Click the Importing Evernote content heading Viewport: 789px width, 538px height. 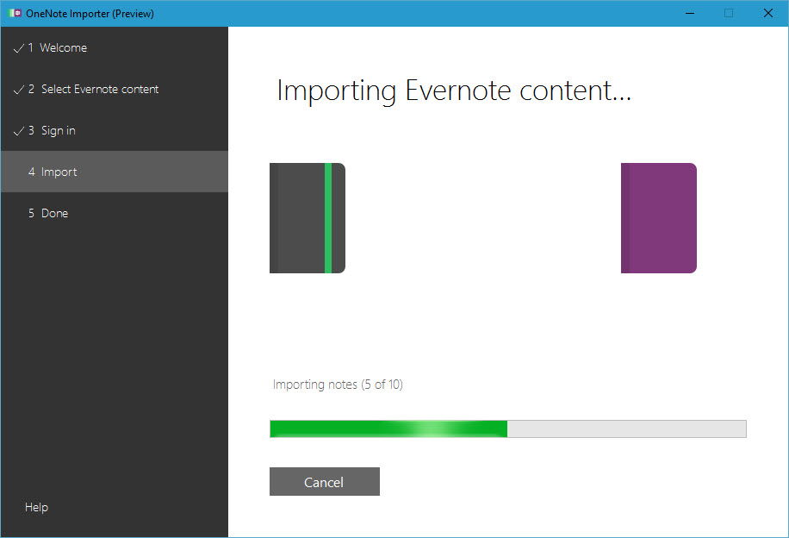pyautogui.click(x=454, y=90)
